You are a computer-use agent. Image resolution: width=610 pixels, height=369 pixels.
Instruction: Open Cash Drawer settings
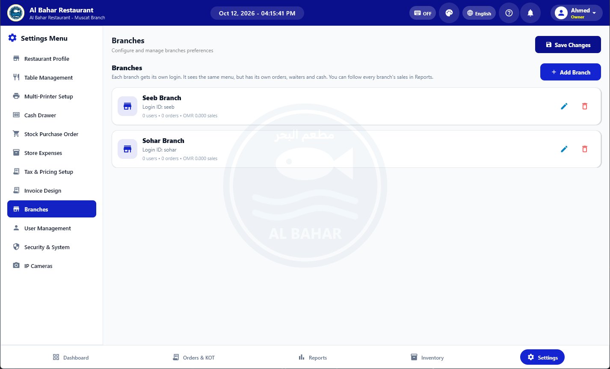pyautogui.click(x=52, y=115)
